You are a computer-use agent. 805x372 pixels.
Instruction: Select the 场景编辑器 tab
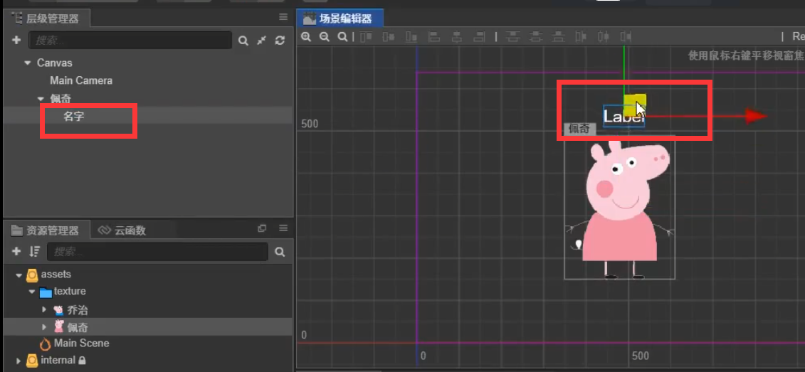coord(340,19)
